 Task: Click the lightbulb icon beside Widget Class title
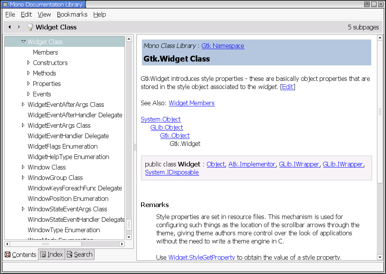[30, 27]
